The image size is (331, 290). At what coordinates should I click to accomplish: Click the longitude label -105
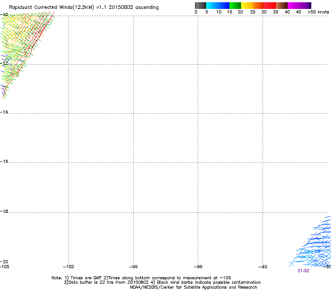click(x=4, y=267)
